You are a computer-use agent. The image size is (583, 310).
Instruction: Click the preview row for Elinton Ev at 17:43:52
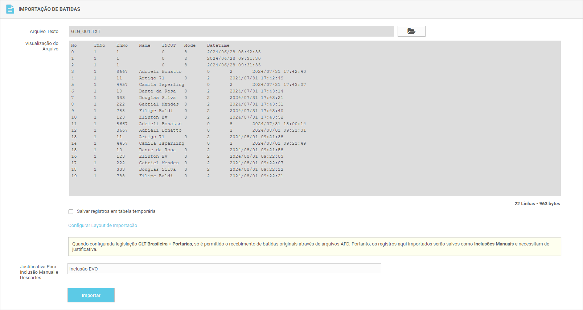tap(177, 117)
